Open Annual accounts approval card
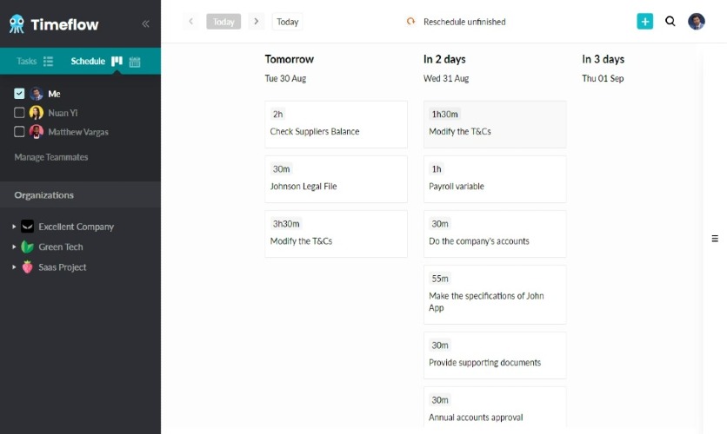 click(495, 407)
